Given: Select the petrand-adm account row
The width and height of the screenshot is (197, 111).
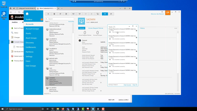Looking at the screenshot, I should click(x=59, y=62).
